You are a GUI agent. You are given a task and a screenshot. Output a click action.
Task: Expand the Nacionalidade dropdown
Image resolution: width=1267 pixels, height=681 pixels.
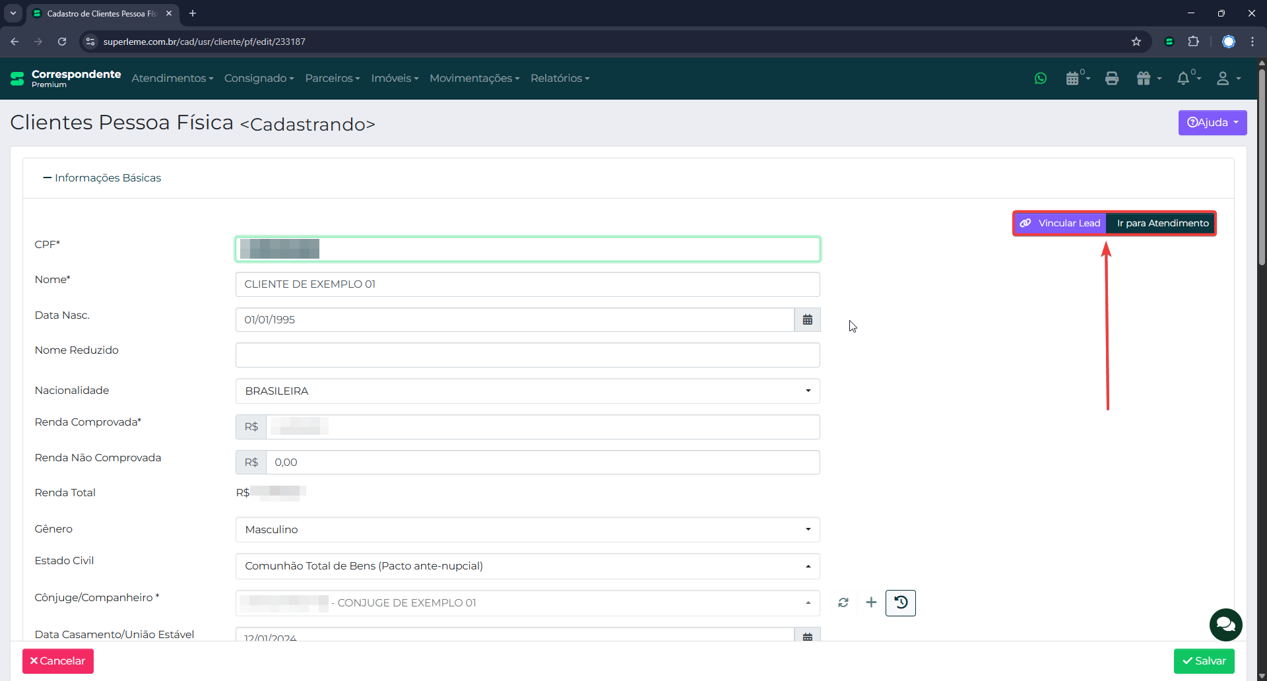tap(527, 391)
